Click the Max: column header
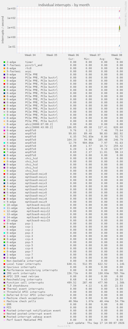The width and height of the screenshot is (128, 329). pyautogui.click(x=118, y=59)
